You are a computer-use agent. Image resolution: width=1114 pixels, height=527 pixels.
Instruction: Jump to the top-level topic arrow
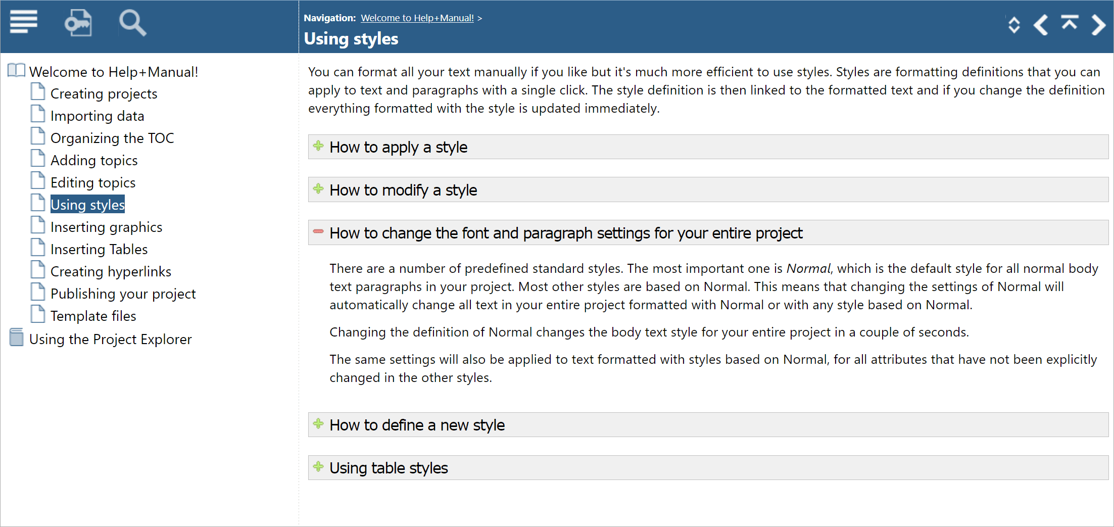pos(1070,23)
